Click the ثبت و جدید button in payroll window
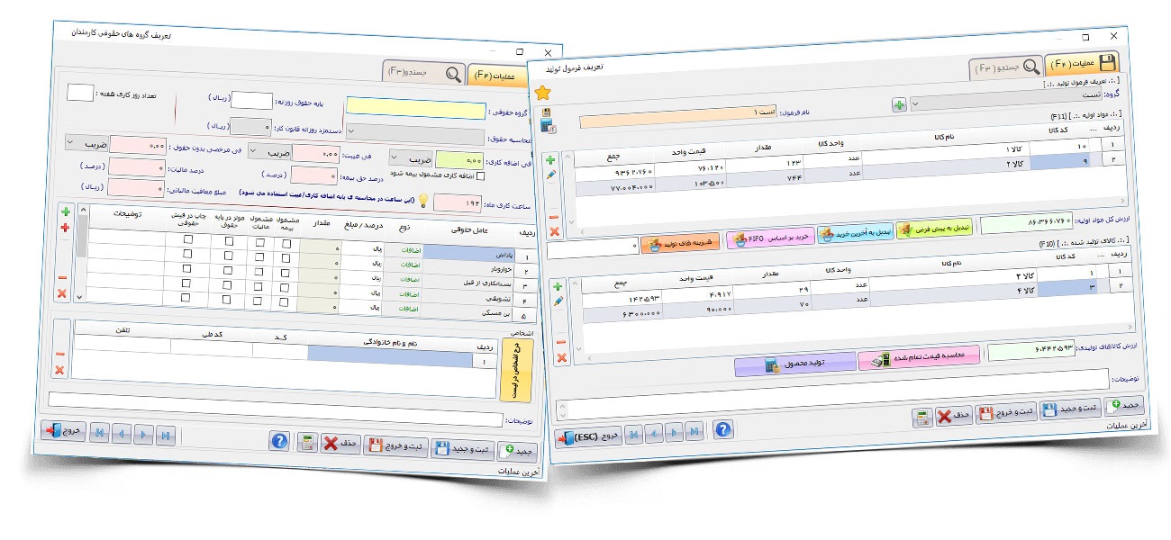Screen dimensions: 1171x540 click(465, 448)
